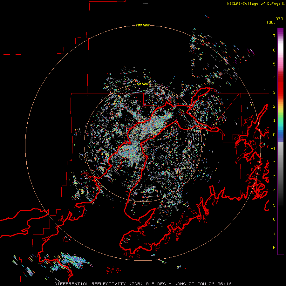Click the -1 value on the scale
The image size is (286, 286).
[x=273, y=149]
